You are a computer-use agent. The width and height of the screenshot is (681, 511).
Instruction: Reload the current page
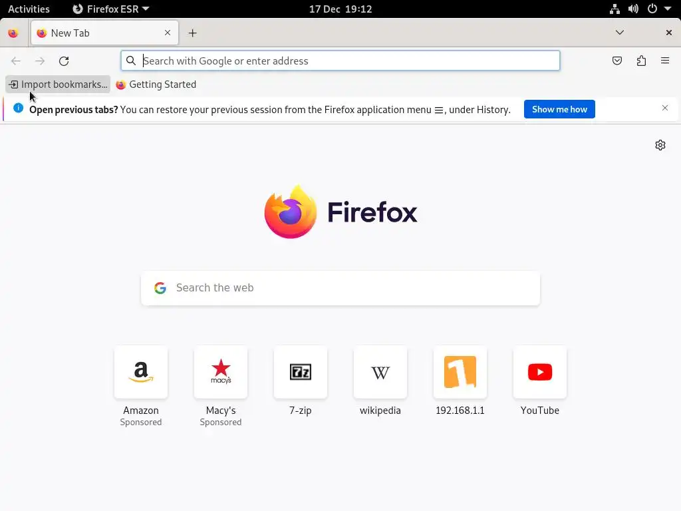click(64, 61)
